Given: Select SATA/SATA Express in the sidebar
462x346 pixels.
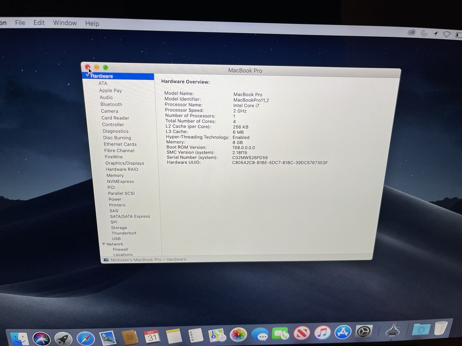Looking at the screenshot, I should tap(130, 216).
